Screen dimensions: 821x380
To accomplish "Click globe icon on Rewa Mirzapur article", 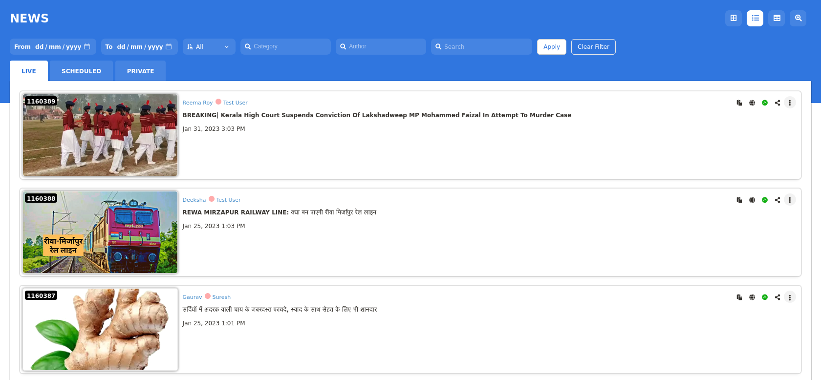I will [752, 200].
